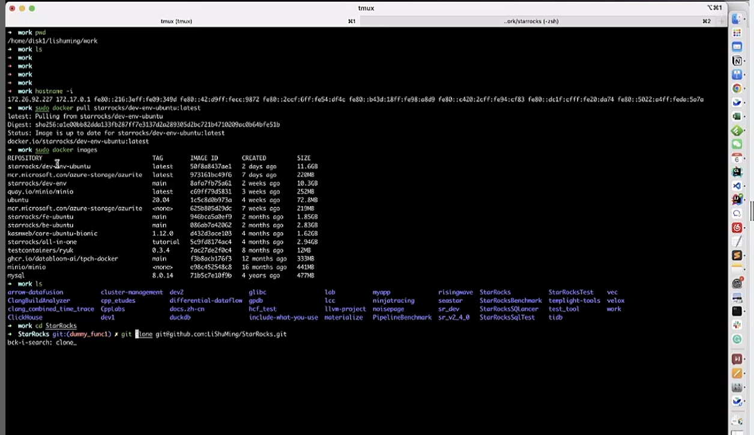Launch CLion from the dock
Image resolution: width=754 pixels, height=435 pixels.
[737, 172]
